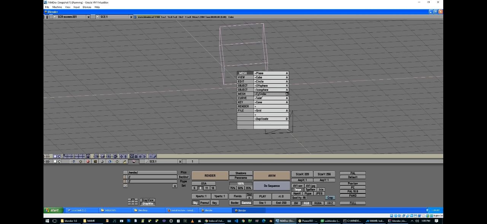Image resolution: width=487 pixels, height=224 pixels.
Task: Open VirtualBox Machine menu
Action: coord(57,7)
